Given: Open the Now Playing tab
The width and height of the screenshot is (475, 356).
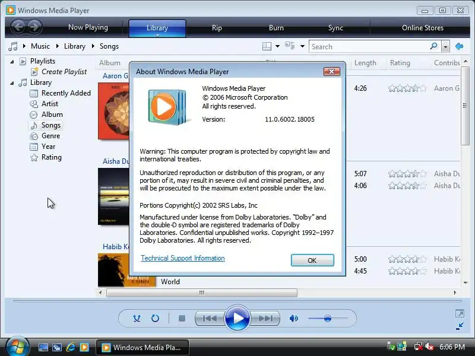Looking at the screenshot, I should coord(88,27).
